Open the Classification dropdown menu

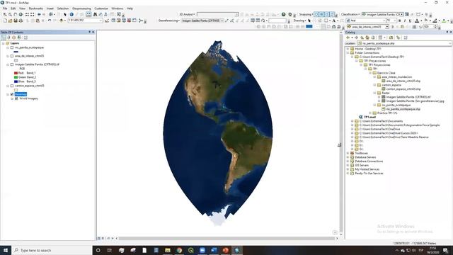click(x=350, y=14)
